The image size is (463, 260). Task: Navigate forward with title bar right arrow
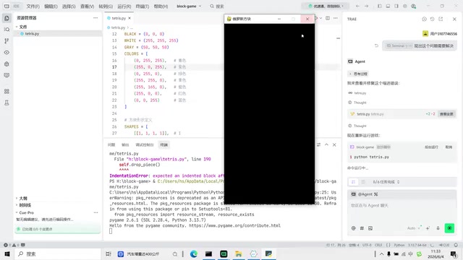click(x=367, y=6)
